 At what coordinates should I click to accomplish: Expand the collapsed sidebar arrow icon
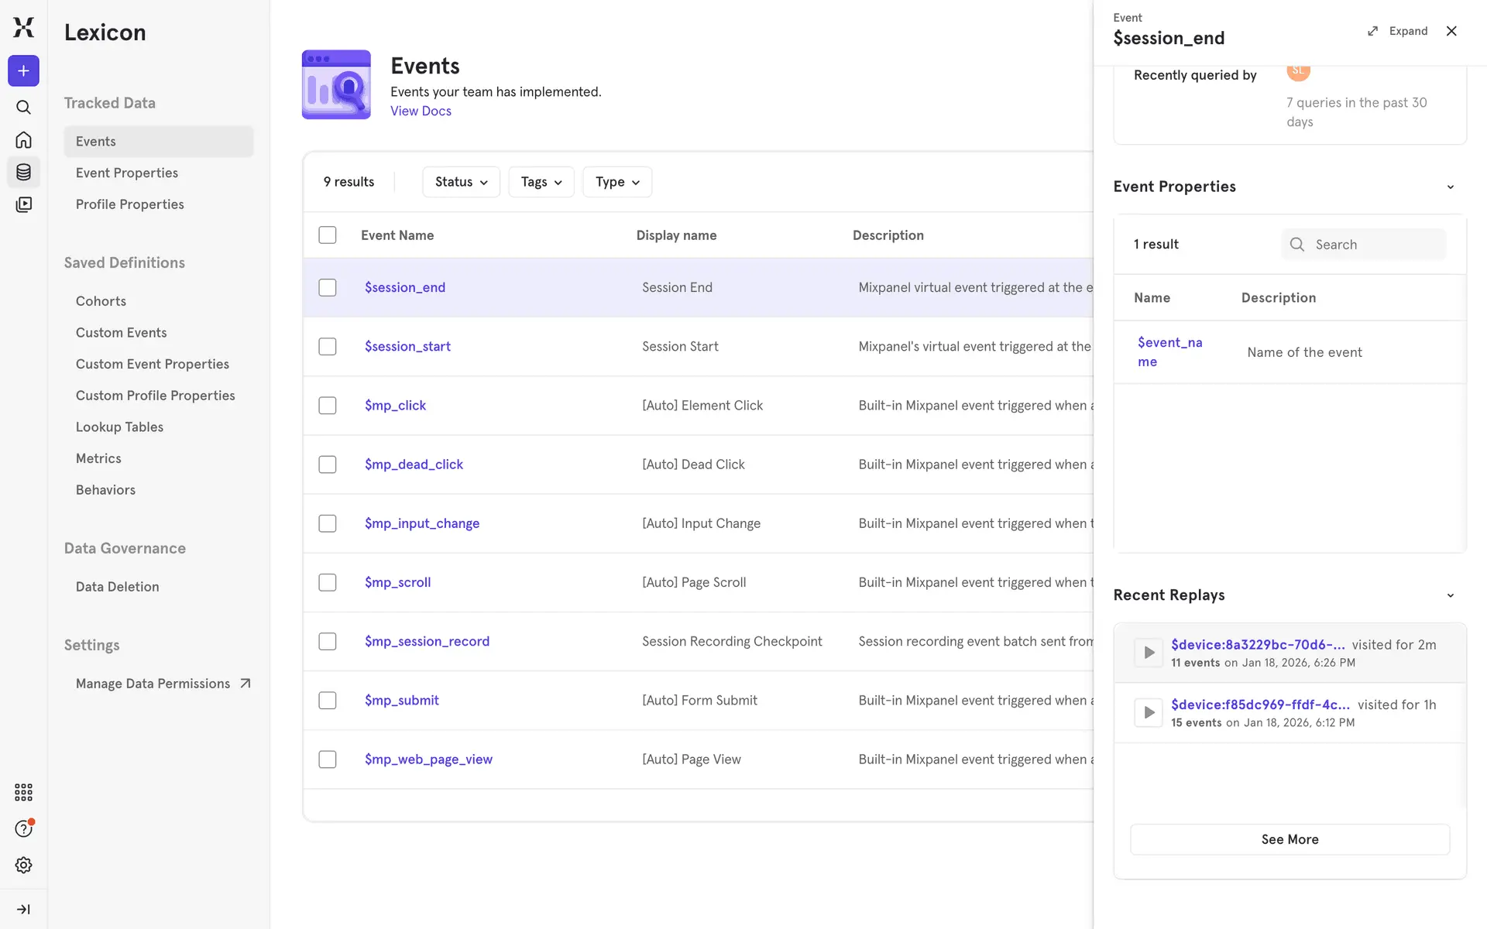click(x=23, y=909)
